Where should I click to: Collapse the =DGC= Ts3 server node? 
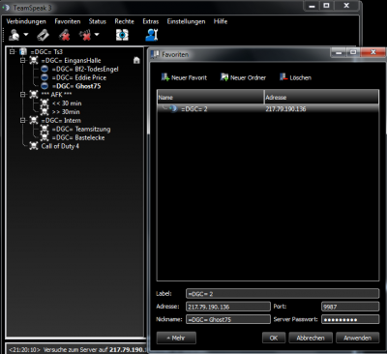[x=13, y=51]
